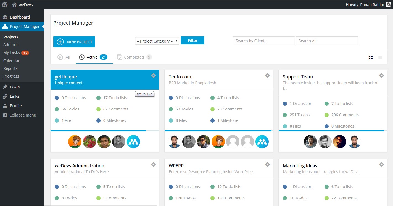Viewport: 393px width, 206px height.
Task: Click '3 Files' on Tedfo.com card
Action: point(178,120)
